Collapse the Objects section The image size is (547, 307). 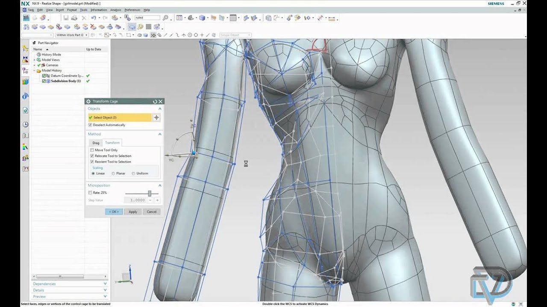point(160,109)
